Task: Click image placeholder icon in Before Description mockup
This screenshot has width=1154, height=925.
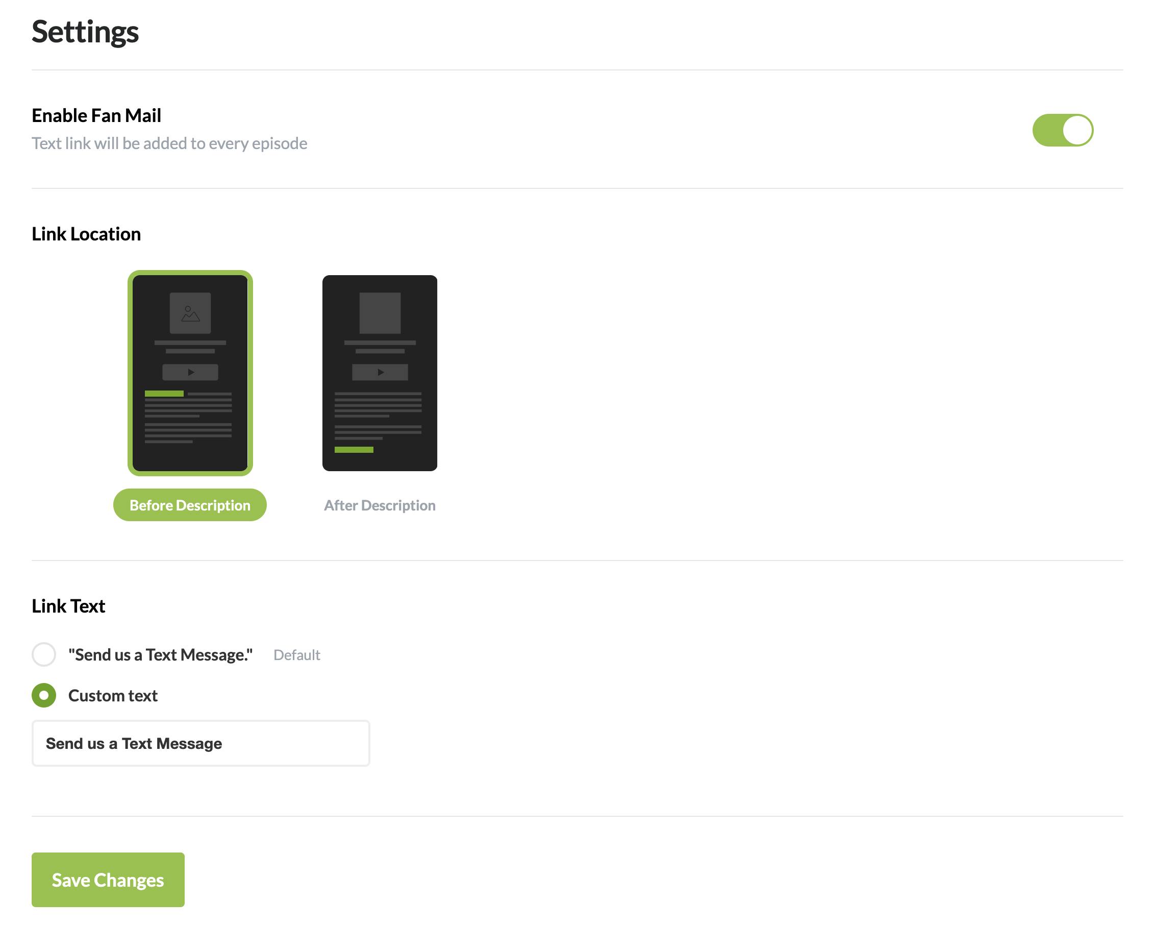Action: [190, 313]
